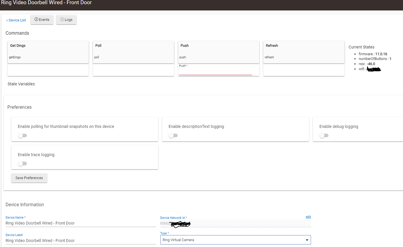Run the Get Dings command
This screenshot has height=247, width=403.
coord(48,52)
